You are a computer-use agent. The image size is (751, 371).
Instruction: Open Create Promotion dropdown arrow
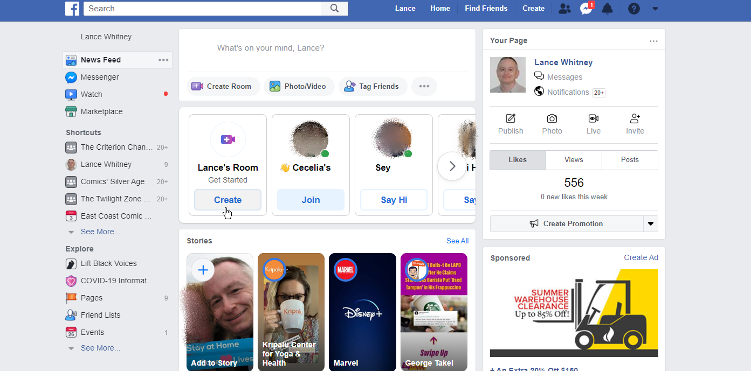651,223
